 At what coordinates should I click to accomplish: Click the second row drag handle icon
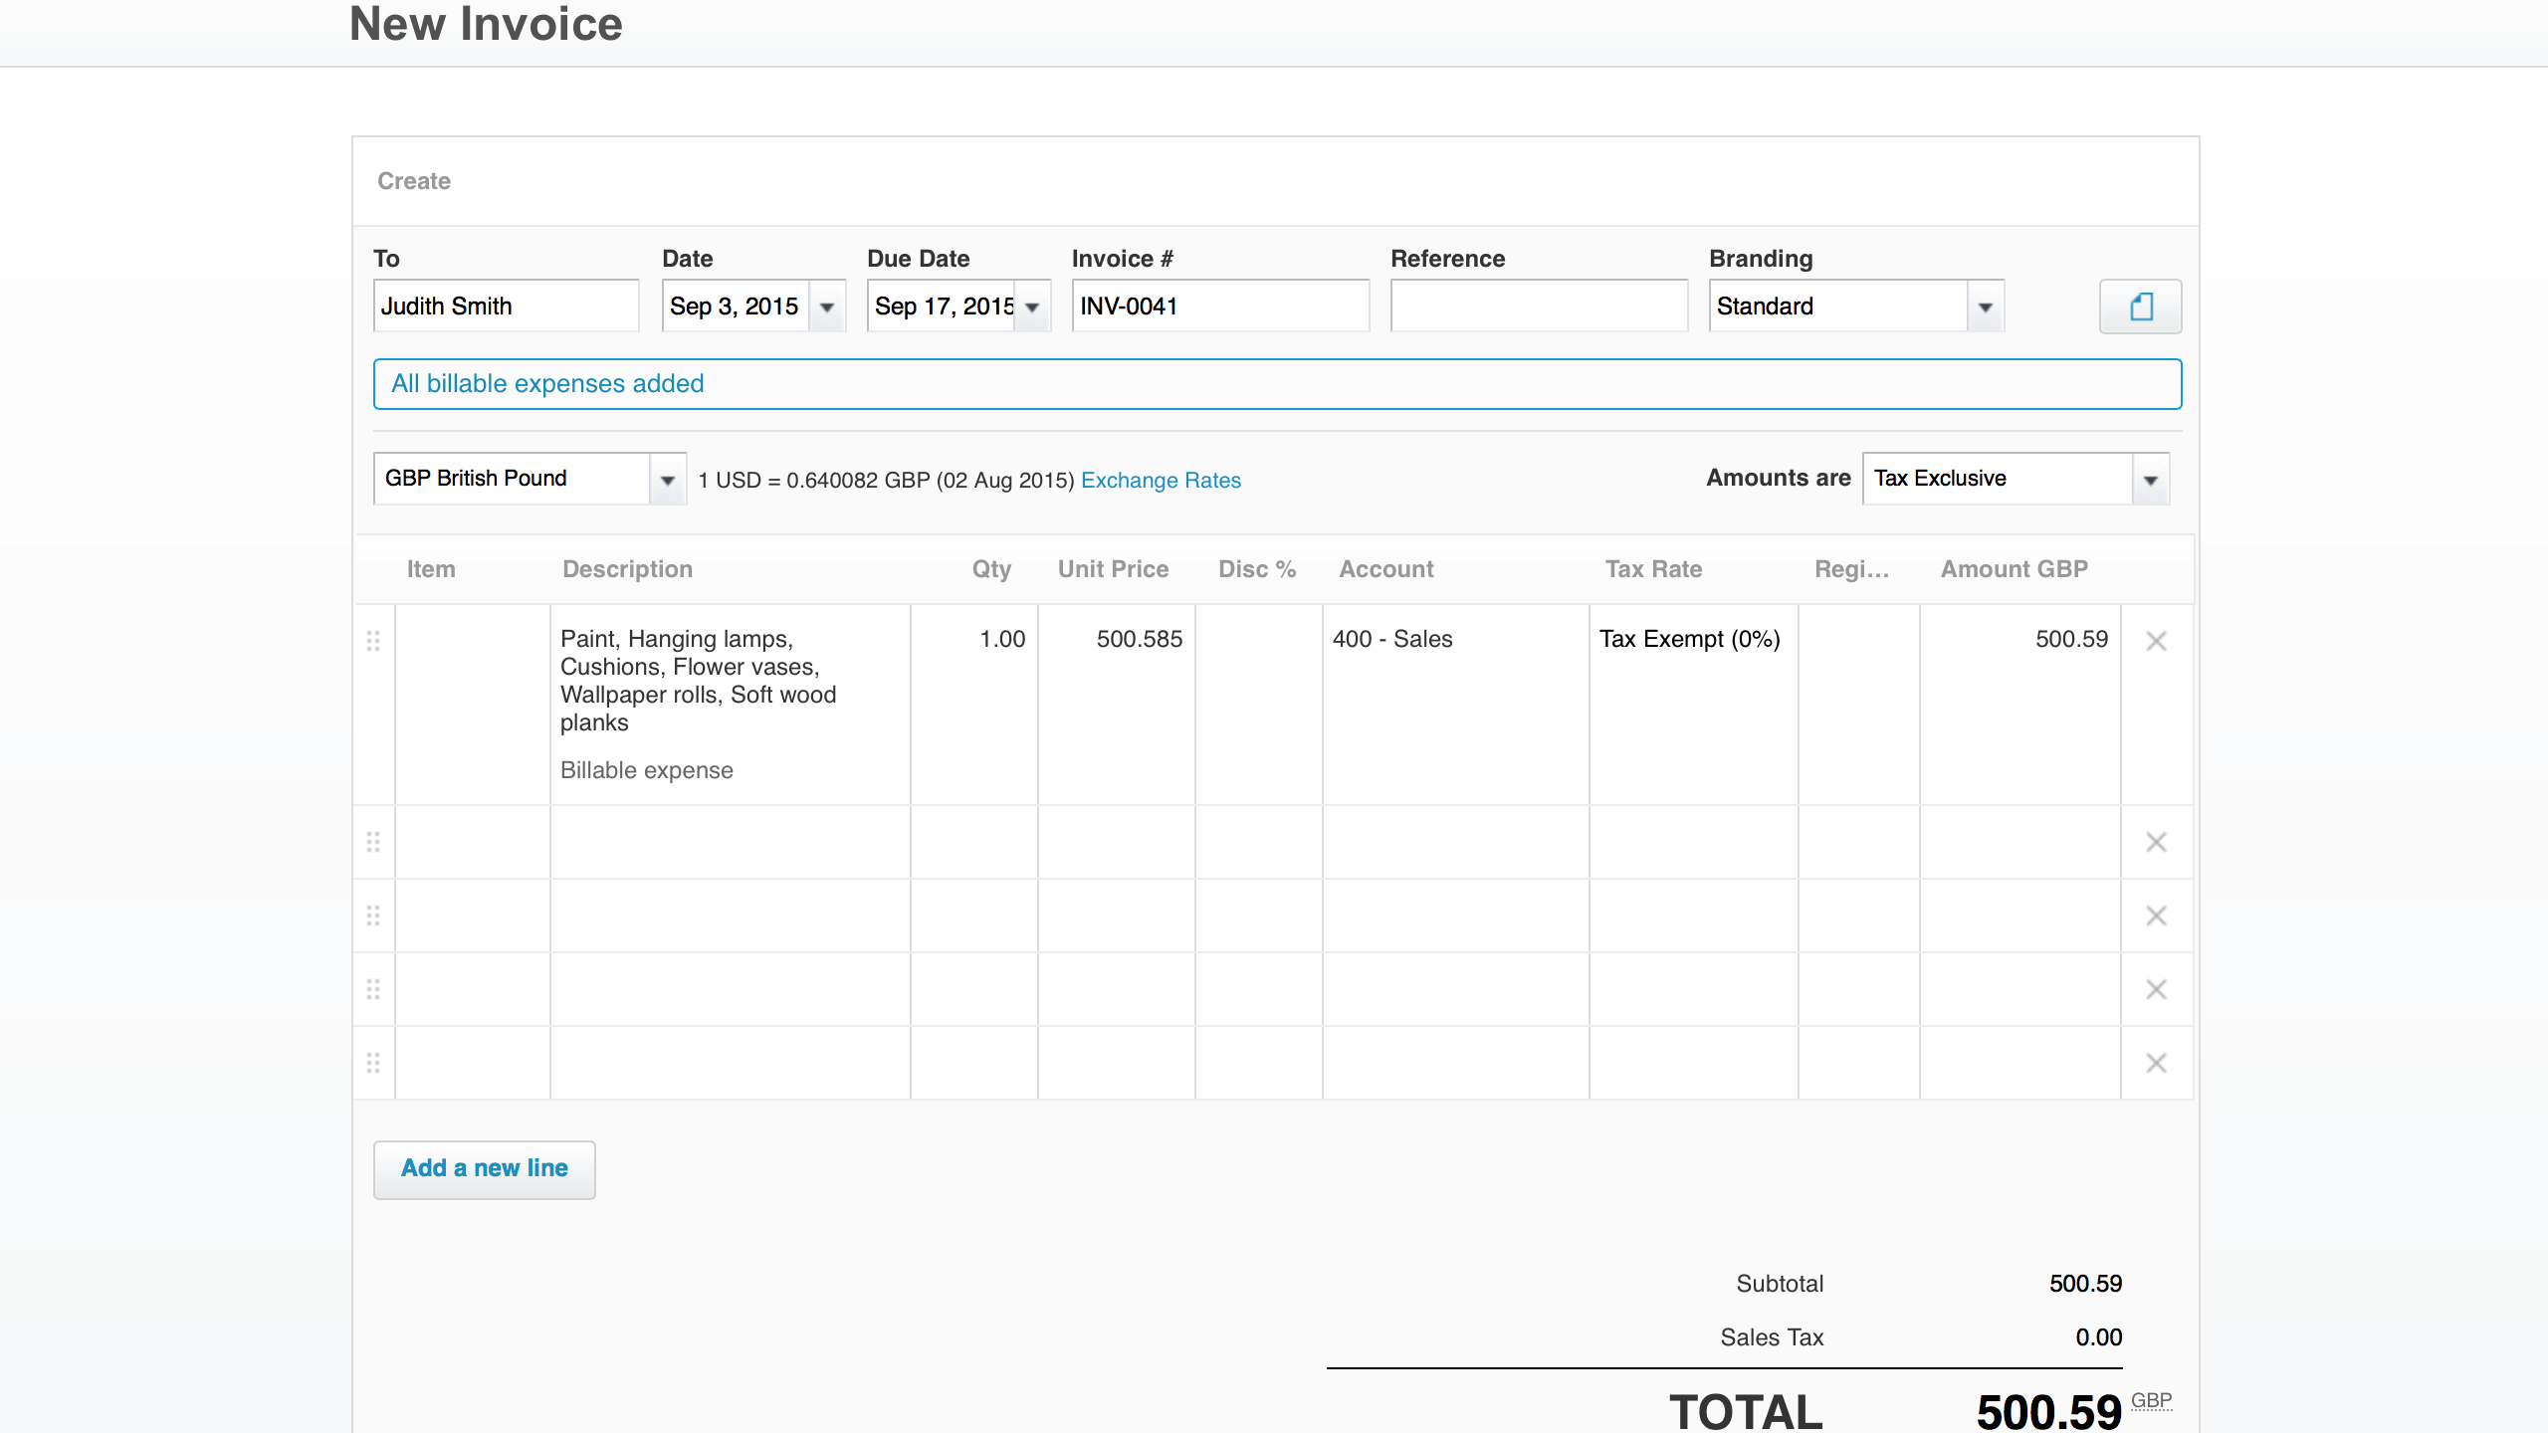pos(373,842)
